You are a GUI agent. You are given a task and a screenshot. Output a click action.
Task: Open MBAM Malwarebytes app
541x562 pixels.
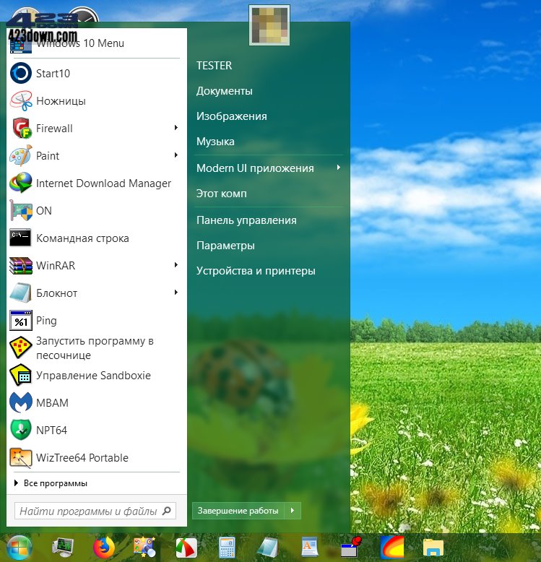point(52,403)
